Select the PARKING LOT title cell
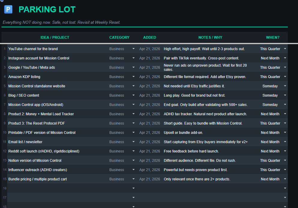 pos(47,10)
